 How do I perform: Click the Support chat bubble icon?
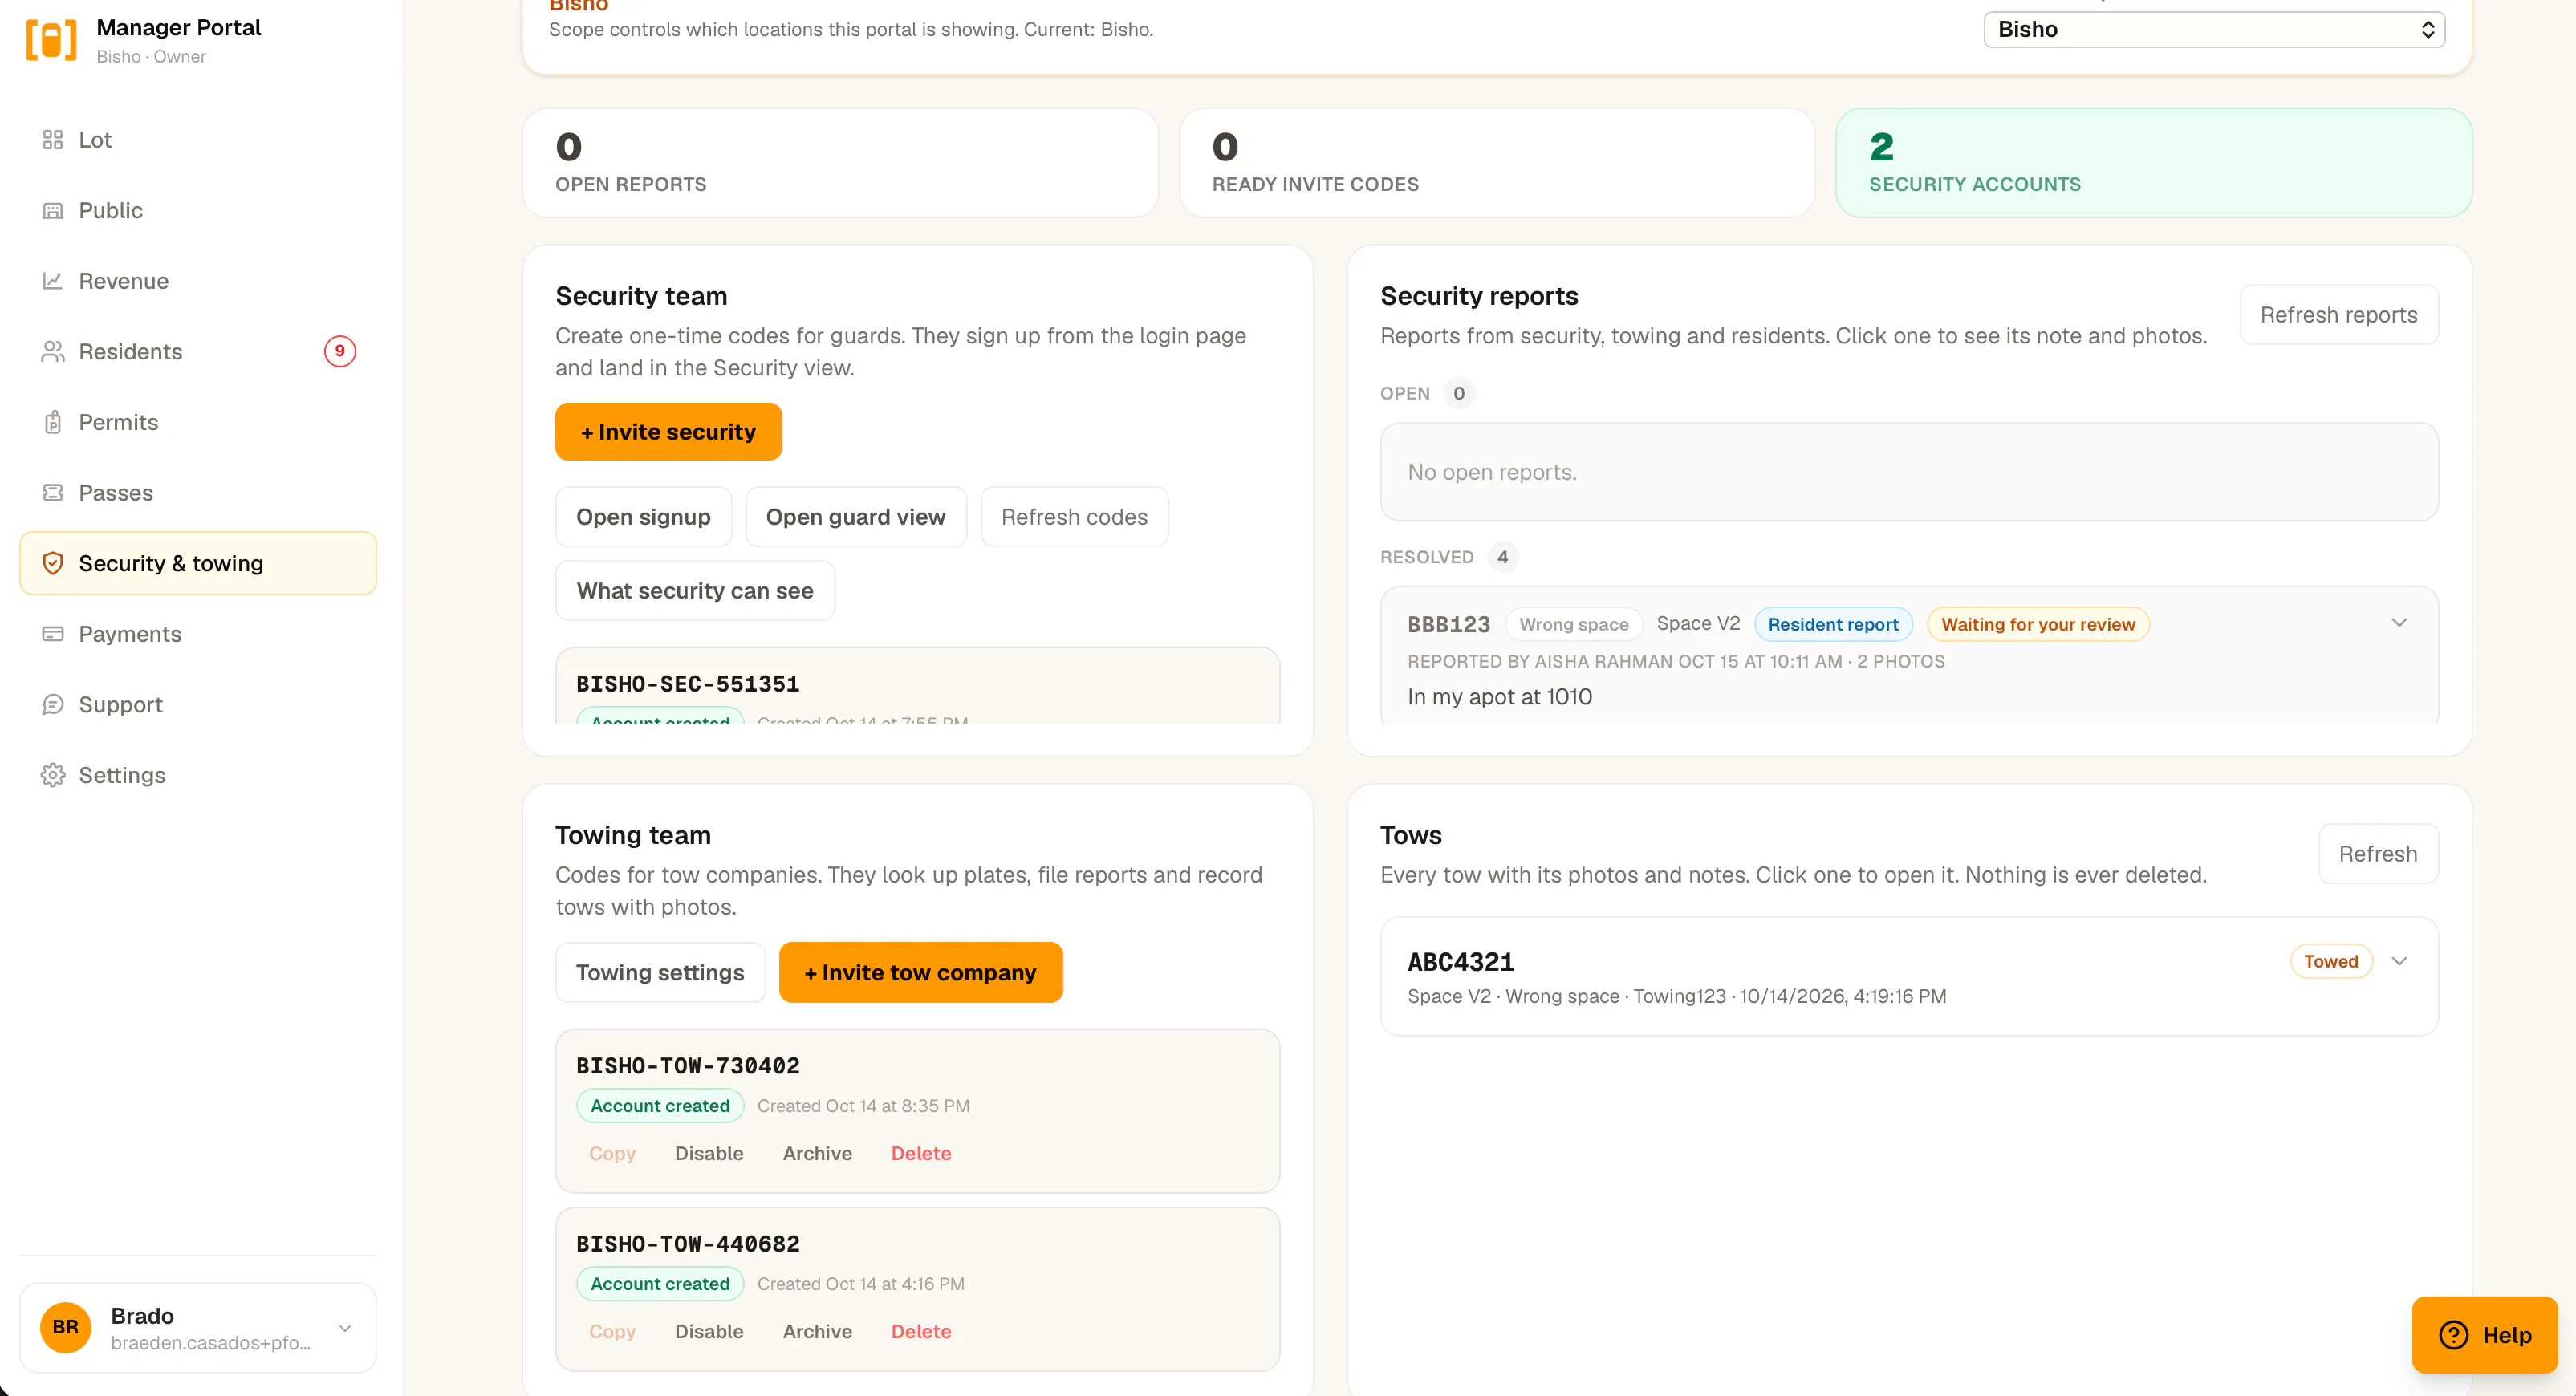pyautogui.click(x=53, y=705)
